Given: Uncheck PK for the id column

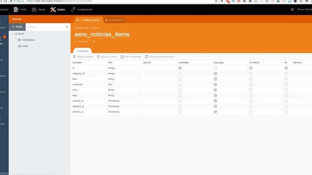Looking at the screenshot, I should 286,68.
